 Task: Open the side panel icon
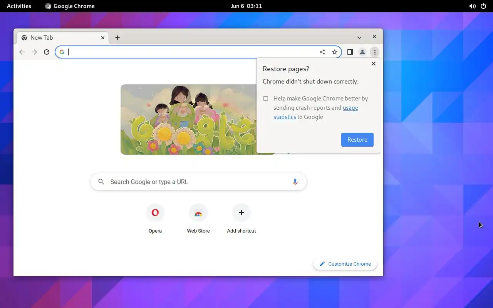pos(350,52)
